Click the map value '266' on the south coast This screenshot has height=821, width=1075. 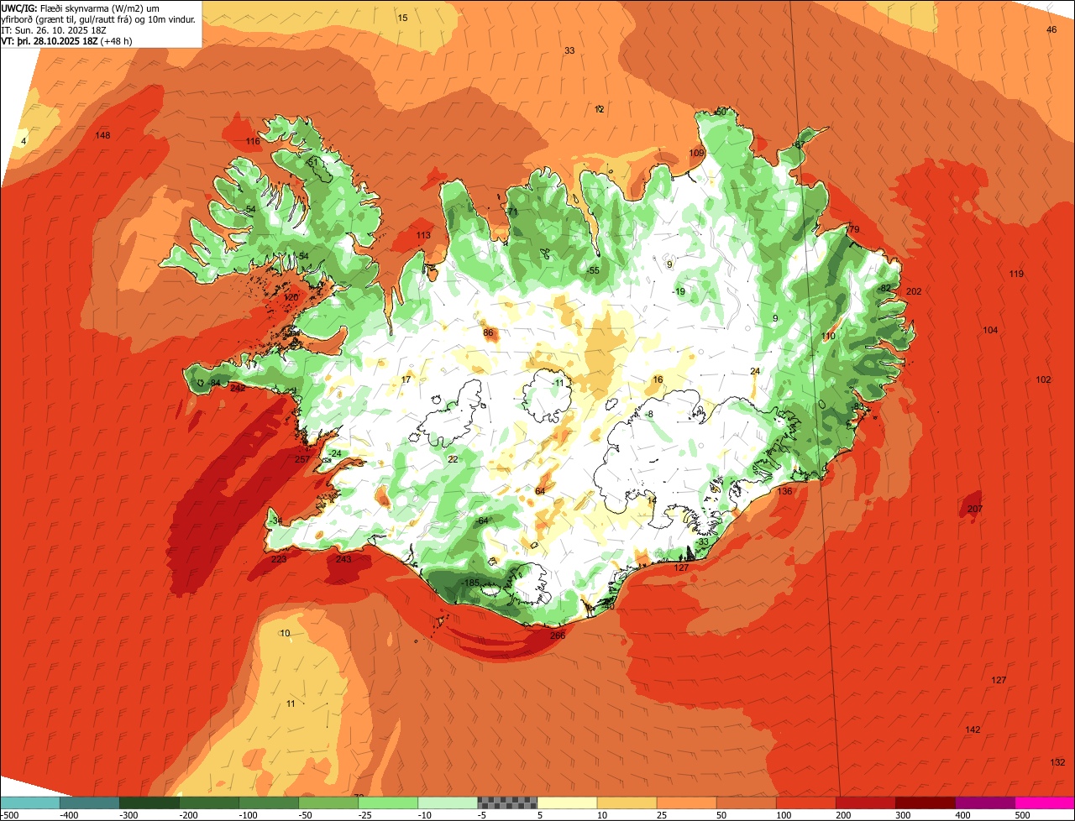(x=558, y=635)
